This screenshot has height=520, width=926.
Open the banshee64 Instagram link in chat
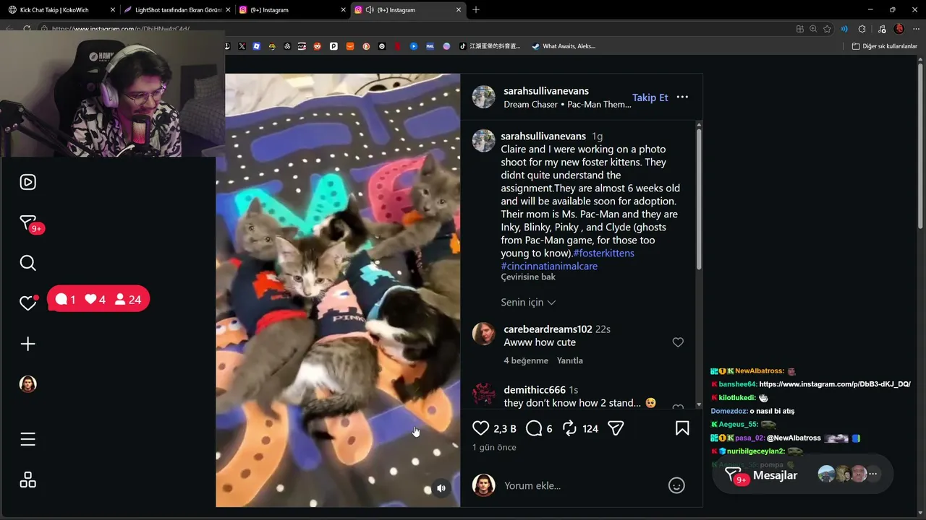pos(835,384)
